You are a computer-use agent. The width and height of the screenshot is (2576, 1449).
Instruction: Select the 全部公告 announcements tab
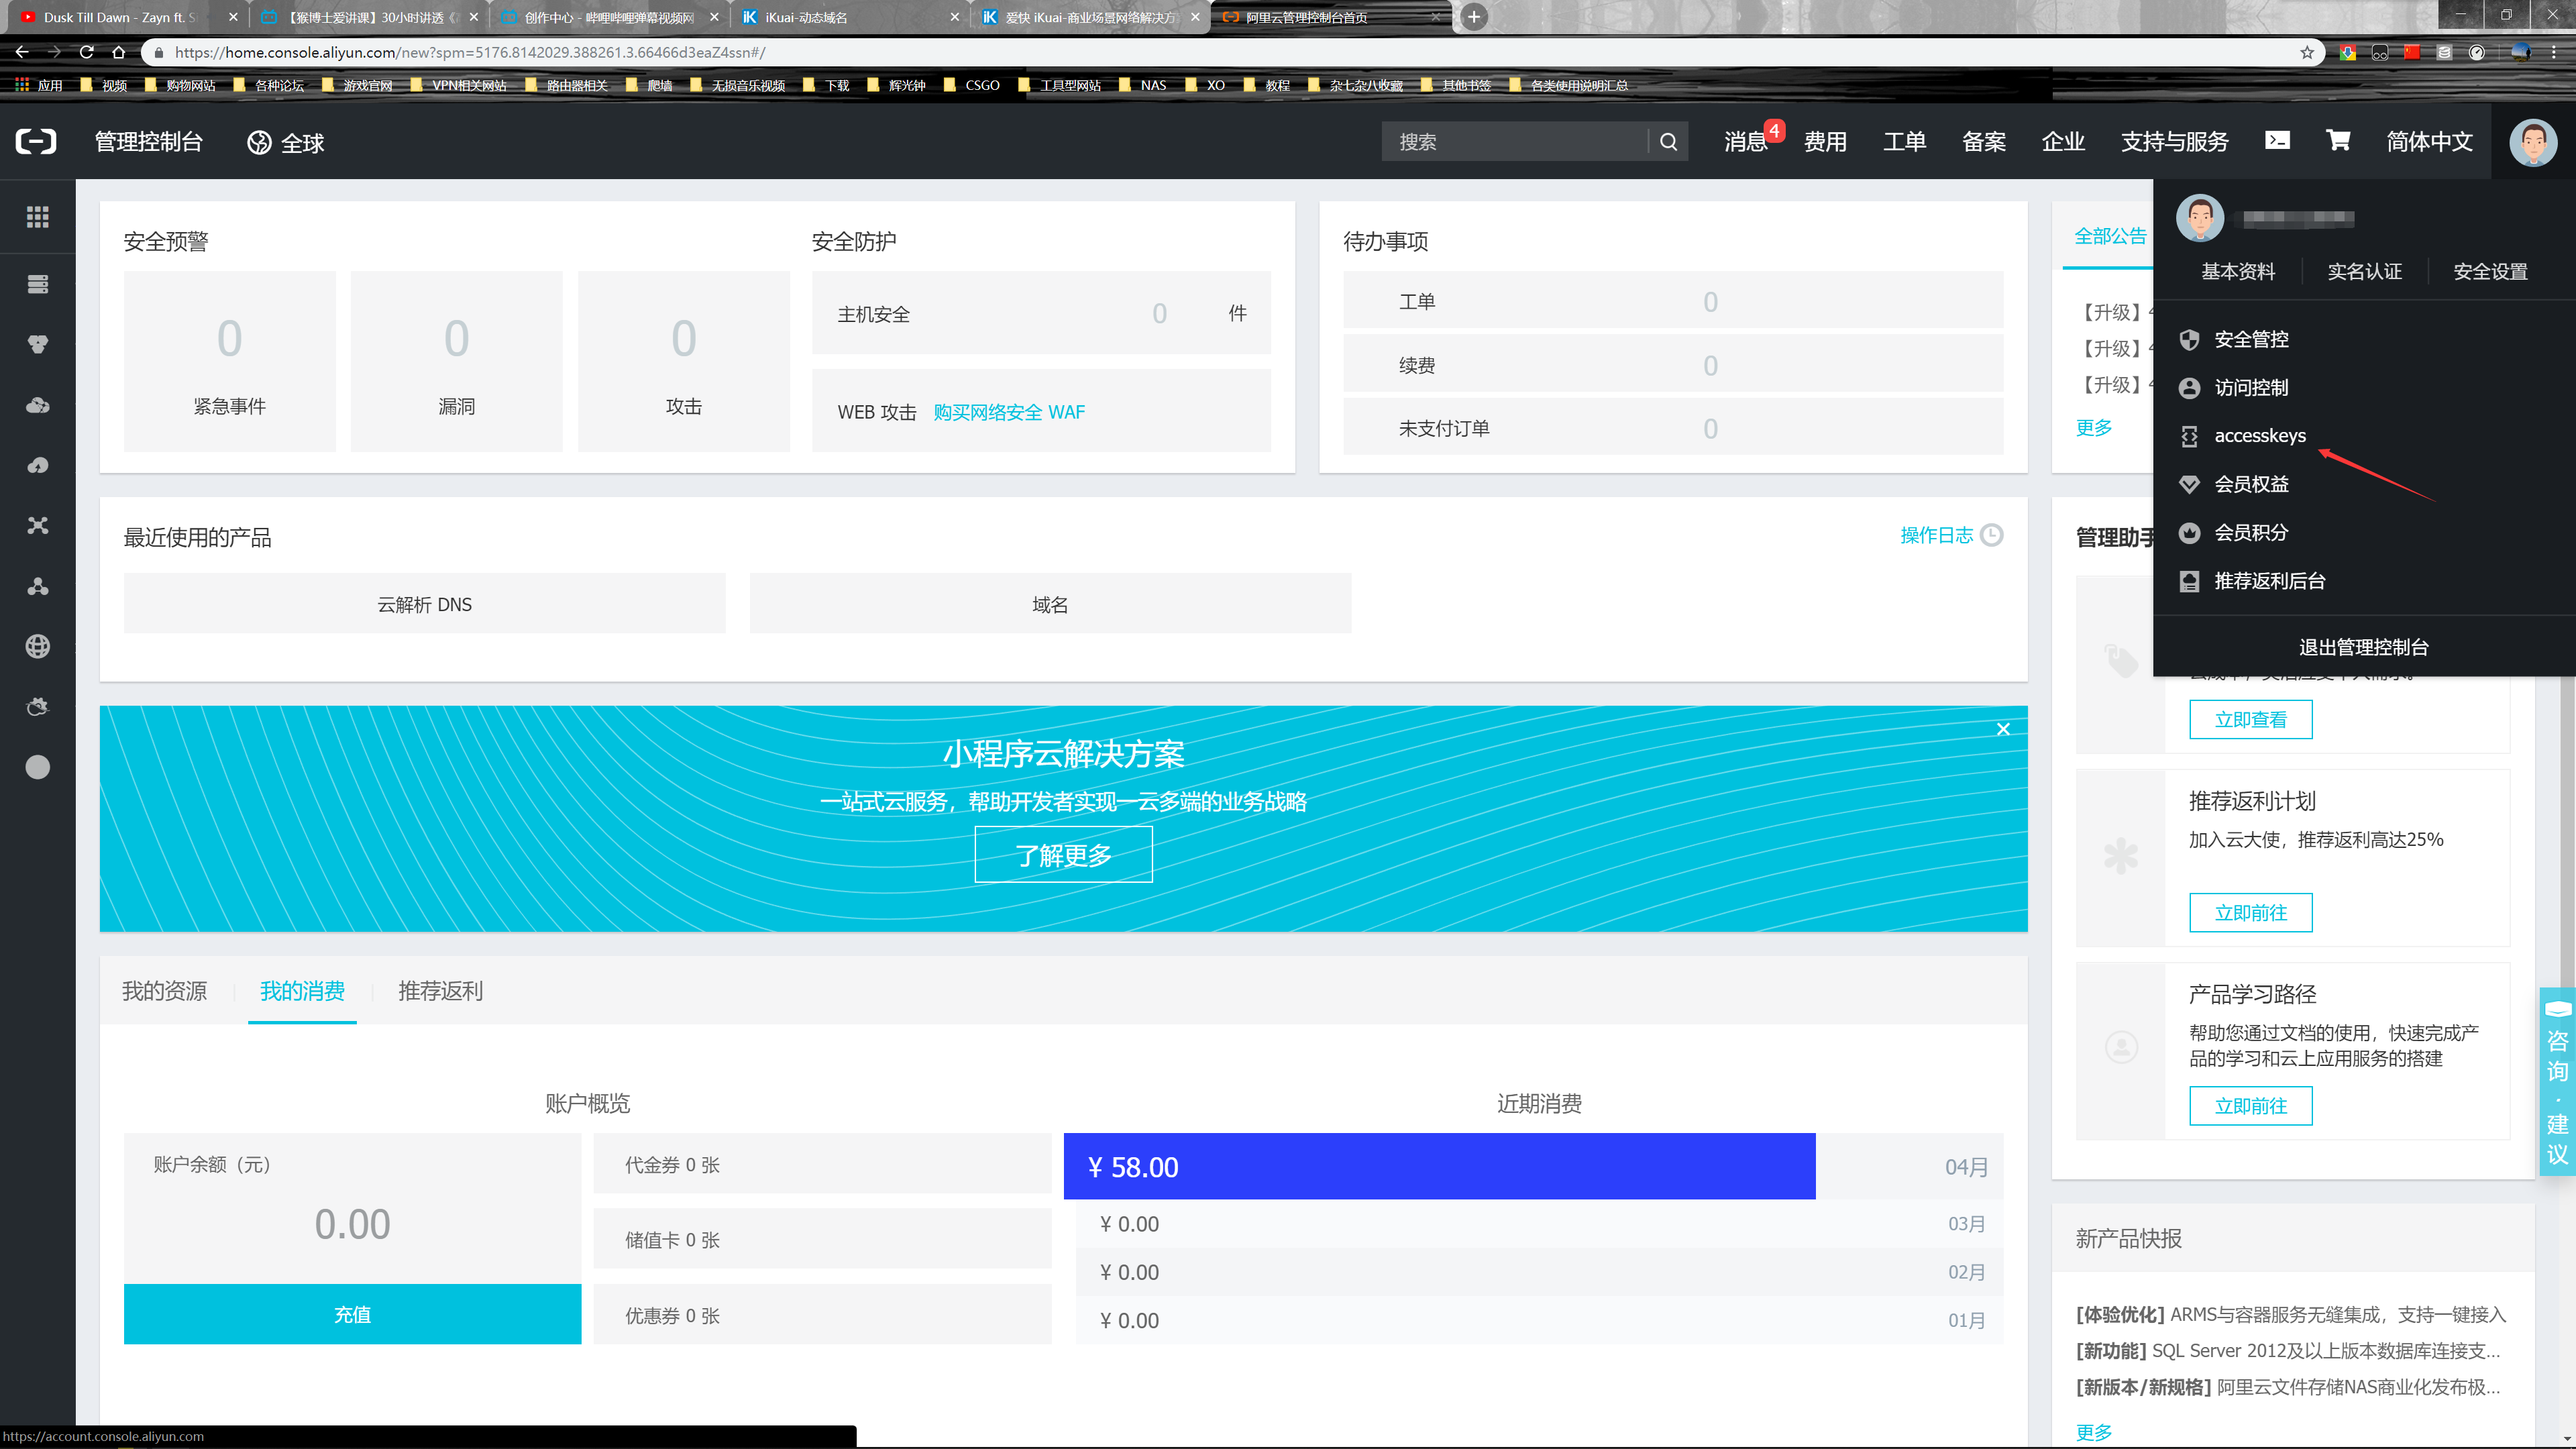coord(2110,236)
